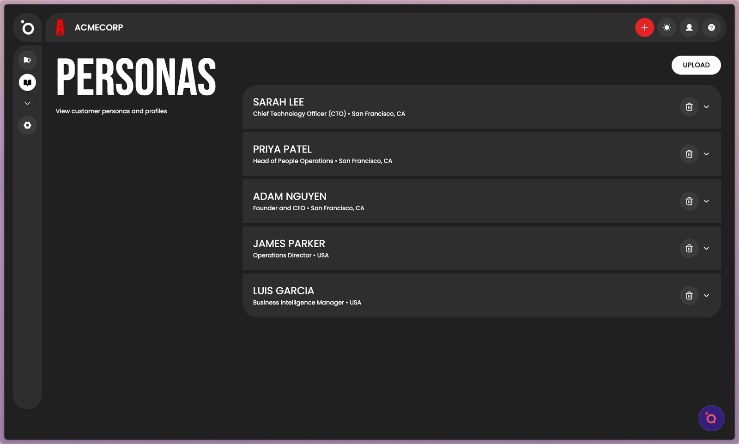The height and width of the screenshot is (444, 739).
Task: Expand the Priya Patel persona details
Action: tap(706, 154)
